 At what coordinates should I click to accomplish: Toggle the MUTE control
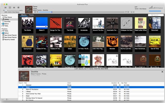(x=21, y=10)
